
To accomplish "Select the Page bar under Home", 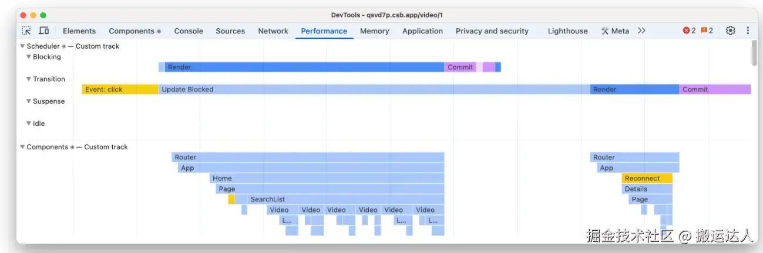I will [330, 189].
